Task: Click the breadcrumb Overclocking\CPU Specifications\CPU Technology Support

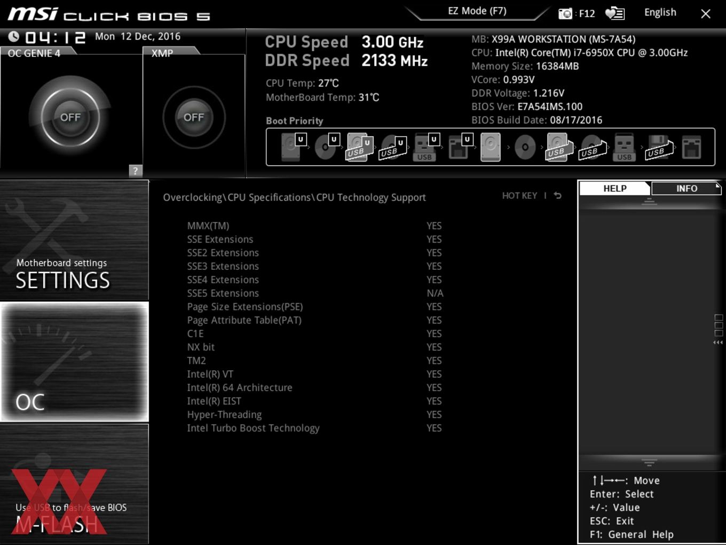Action: (294, 197)
